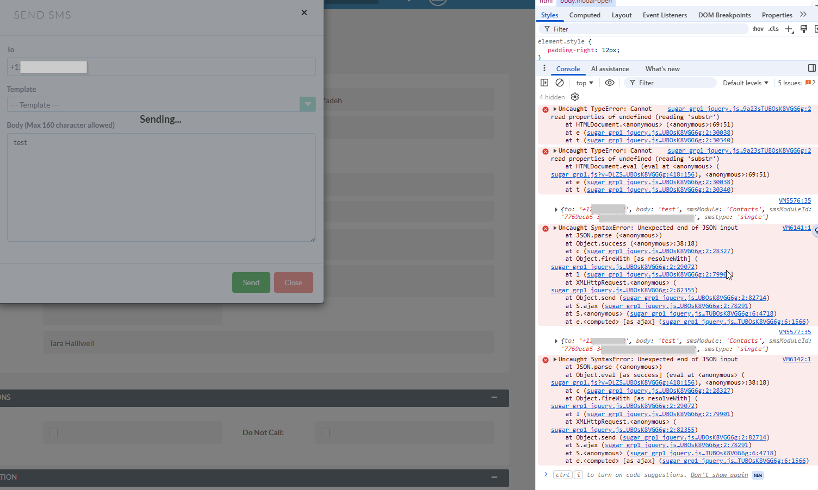Show the console sidebar panel

tap(544, 83)
